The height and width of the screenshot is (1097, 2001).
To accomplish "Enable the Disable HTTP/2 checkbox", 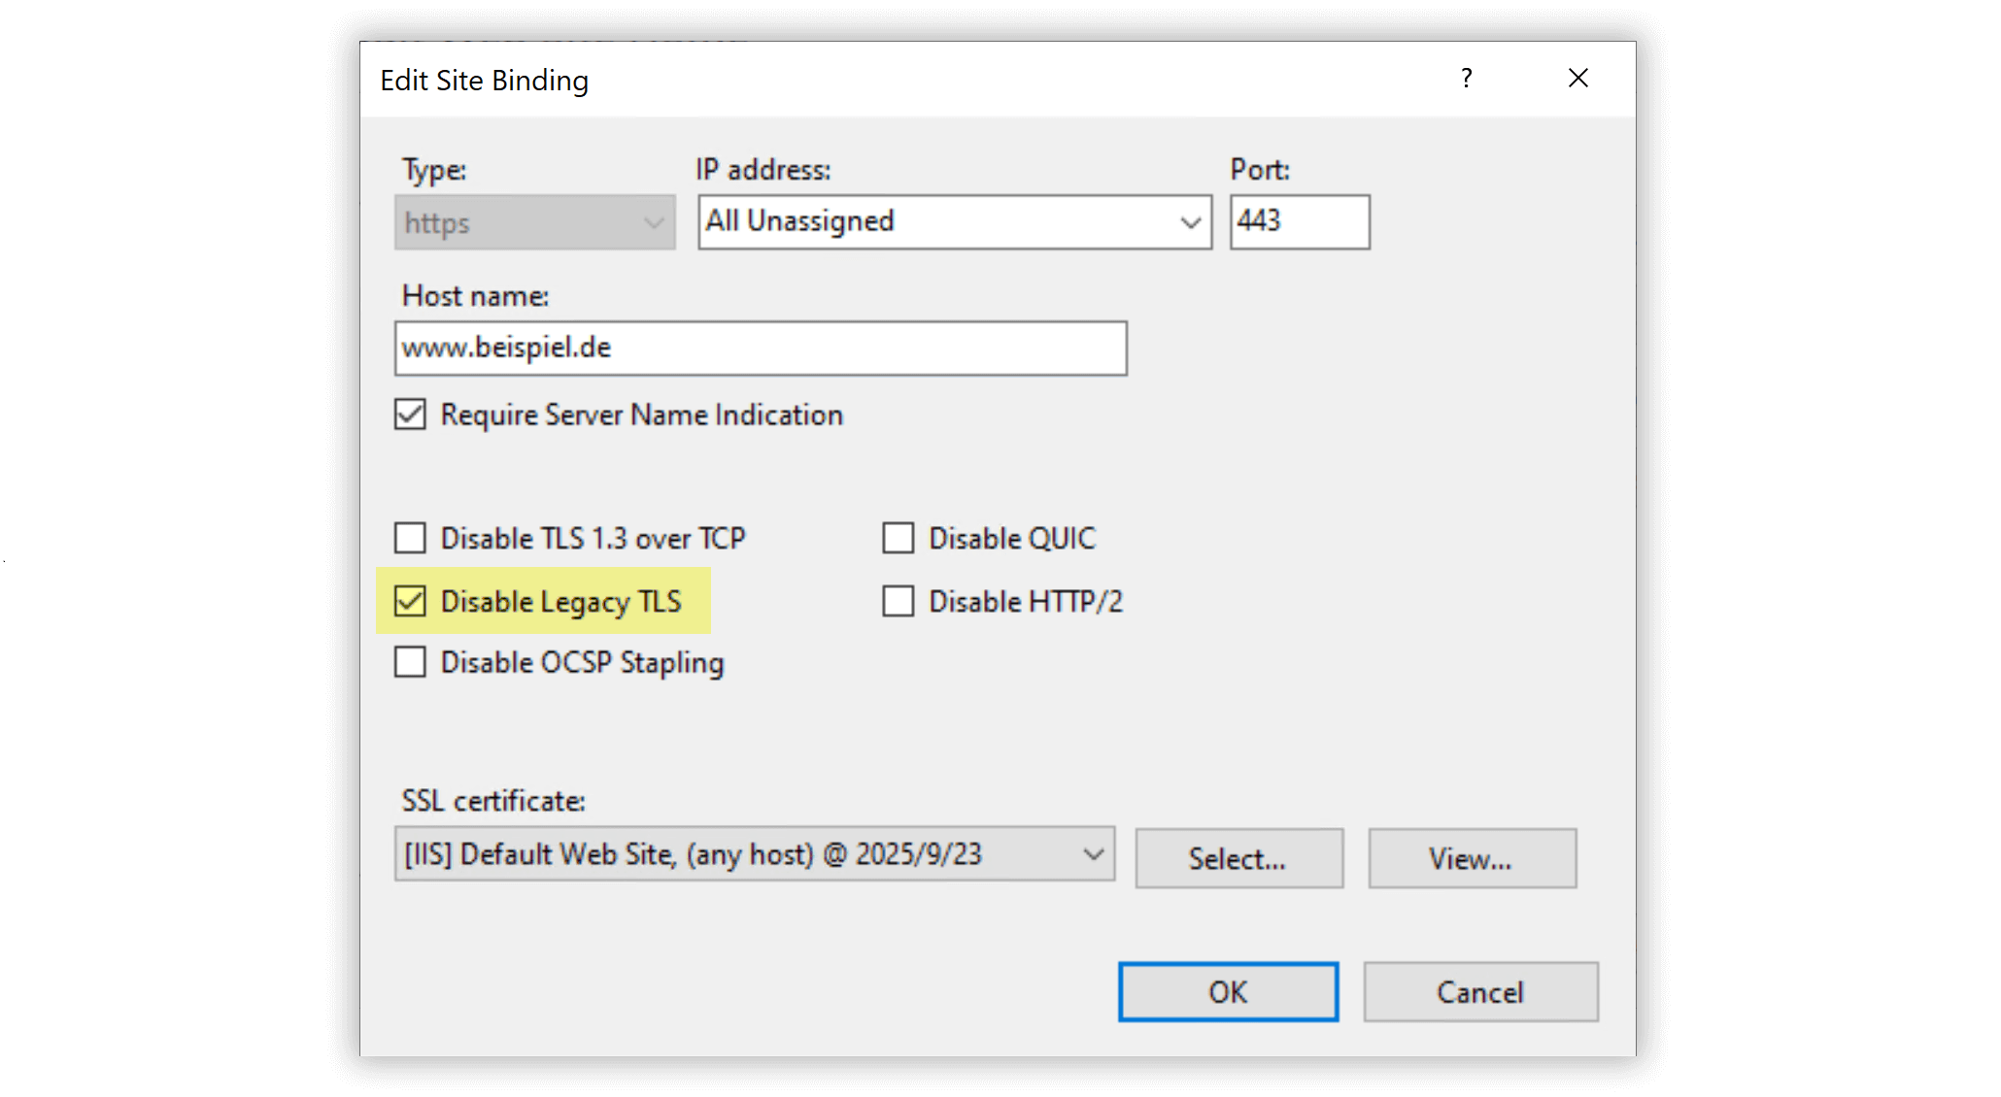I will click(x=898, y=601).
